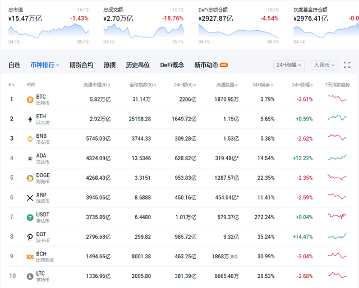Sort by 24H涨幅 column header
Viewport: 359px width, 288px height.
coord(302,85)
